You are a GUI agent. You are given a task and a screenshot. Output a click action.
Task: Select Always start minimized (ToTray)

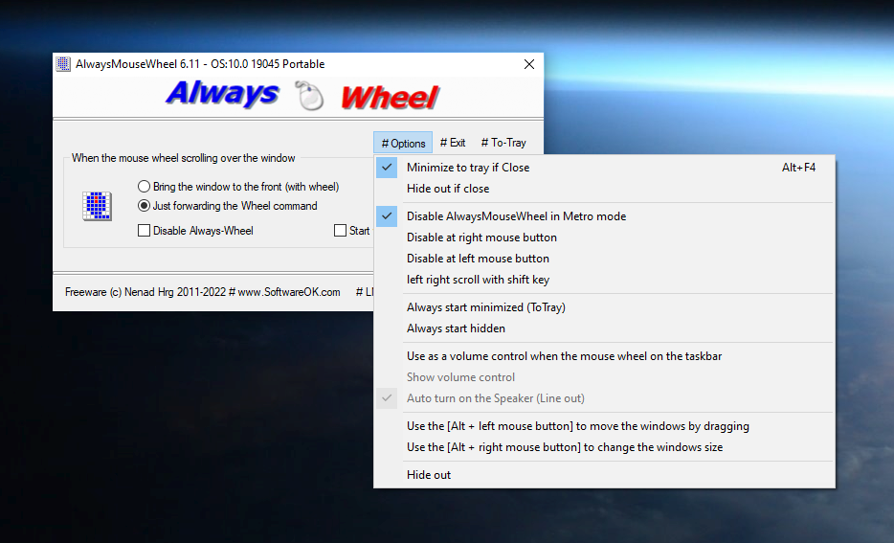[x=604, y=307]
